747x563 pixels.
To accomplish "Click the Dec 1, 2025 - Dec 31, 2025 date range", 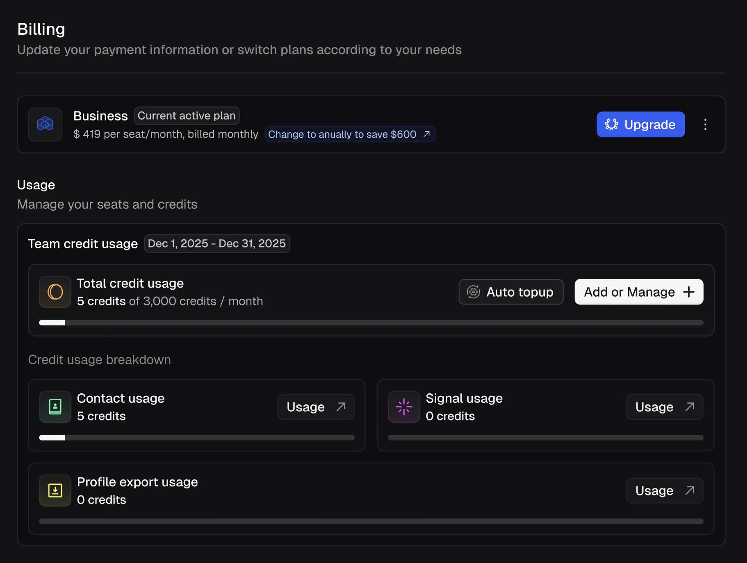I will point(217,243).
